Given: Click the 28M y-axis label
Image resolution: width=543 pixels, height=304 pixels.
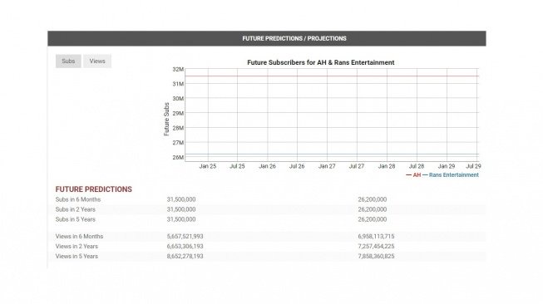Looking at the screenshot, I should click(x=178, y=128).
